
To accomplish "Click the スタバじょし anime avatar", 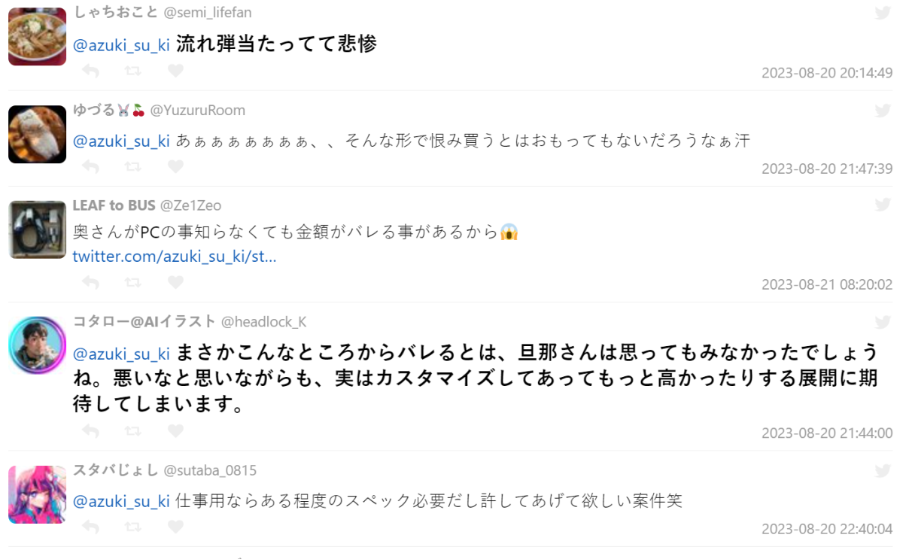I will [37, 494].
